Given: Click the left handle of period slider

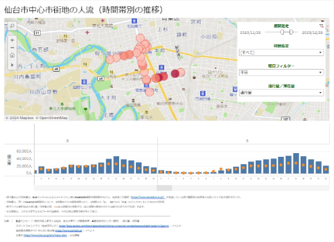Looking at the screenshot, I should click(282, 32).
